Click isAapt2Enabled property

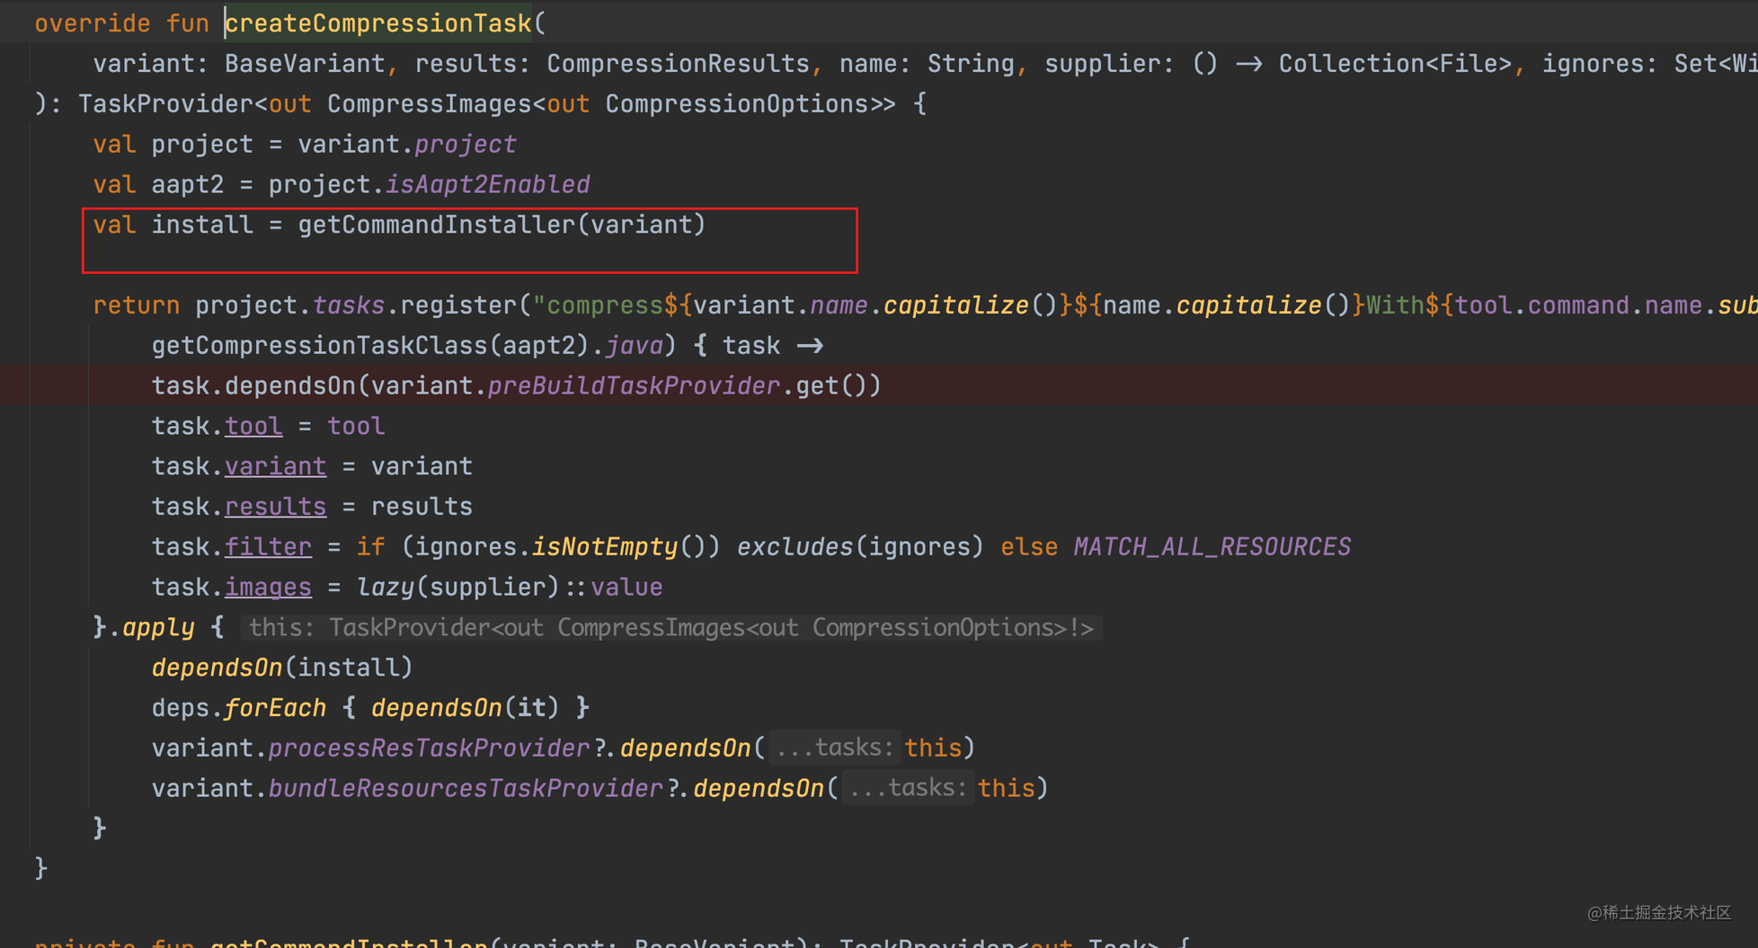pos(488,185)
